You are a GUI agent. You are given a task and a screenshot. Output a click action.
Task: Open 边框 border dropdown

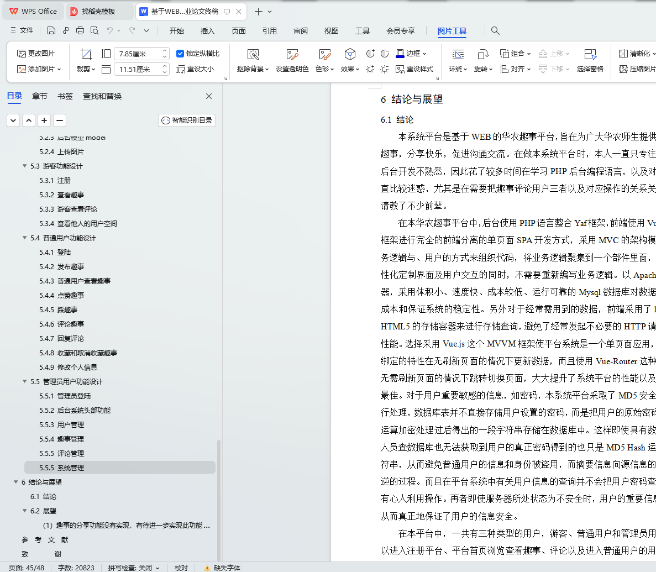(x=411, y=54)
